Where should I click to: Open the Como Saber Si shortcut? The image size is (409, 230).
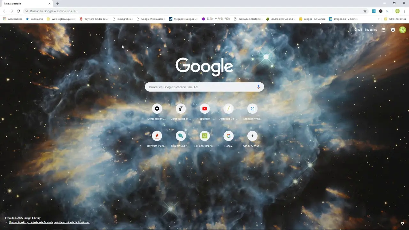click(x=181, y=112)
